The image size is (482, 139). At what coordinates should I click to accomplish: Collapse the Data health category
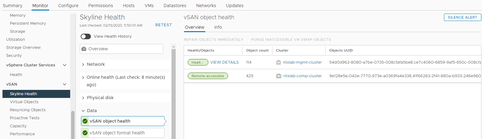pos(83,111)
